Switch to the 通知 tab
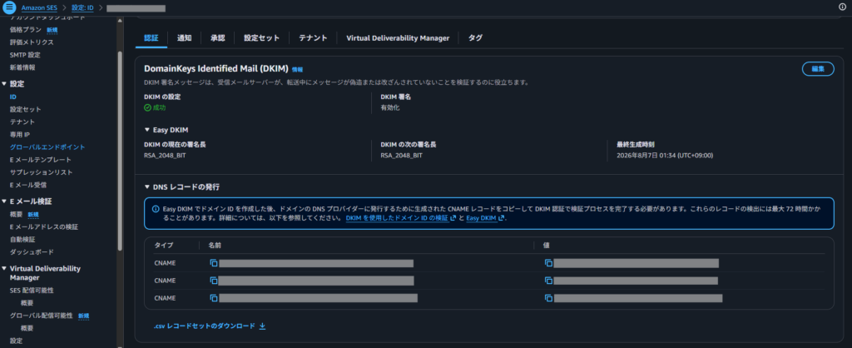 [x=184, y=38]
